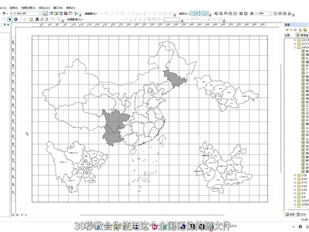309x232 pixels.
Task: Click Zoom Whole Page icon
Action: (x=230, y=14)
